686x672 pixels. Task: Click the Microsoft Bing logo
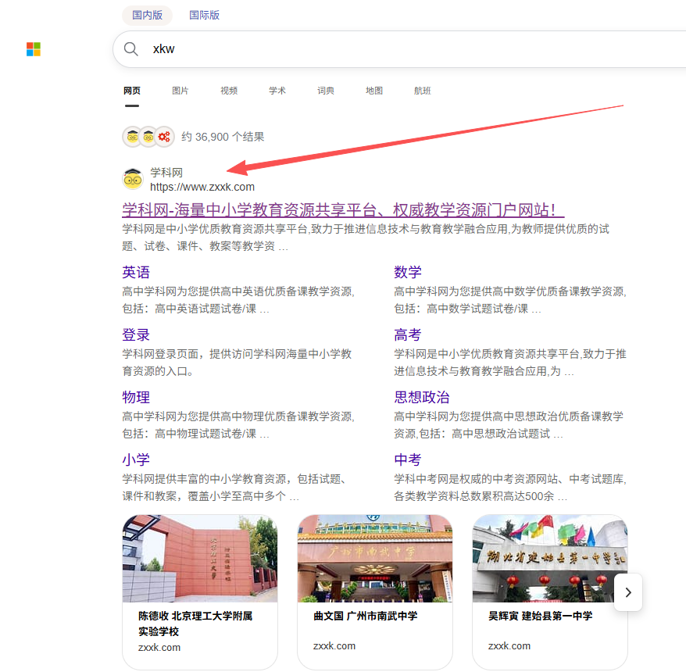(x=34, y=49)
